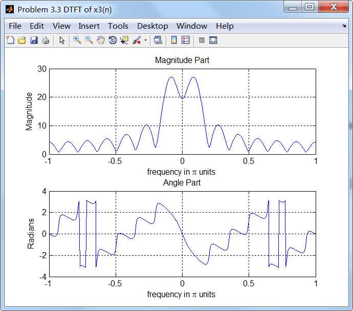Open the Insert menu
The width and height of the screenshot is (353, 311).
point(89,26)
